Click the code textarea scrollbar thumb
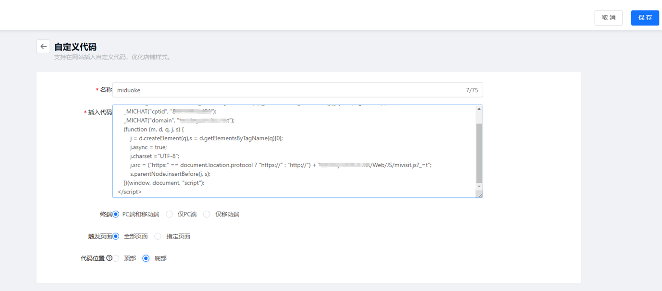662x291 pixels. coord(478,152)
